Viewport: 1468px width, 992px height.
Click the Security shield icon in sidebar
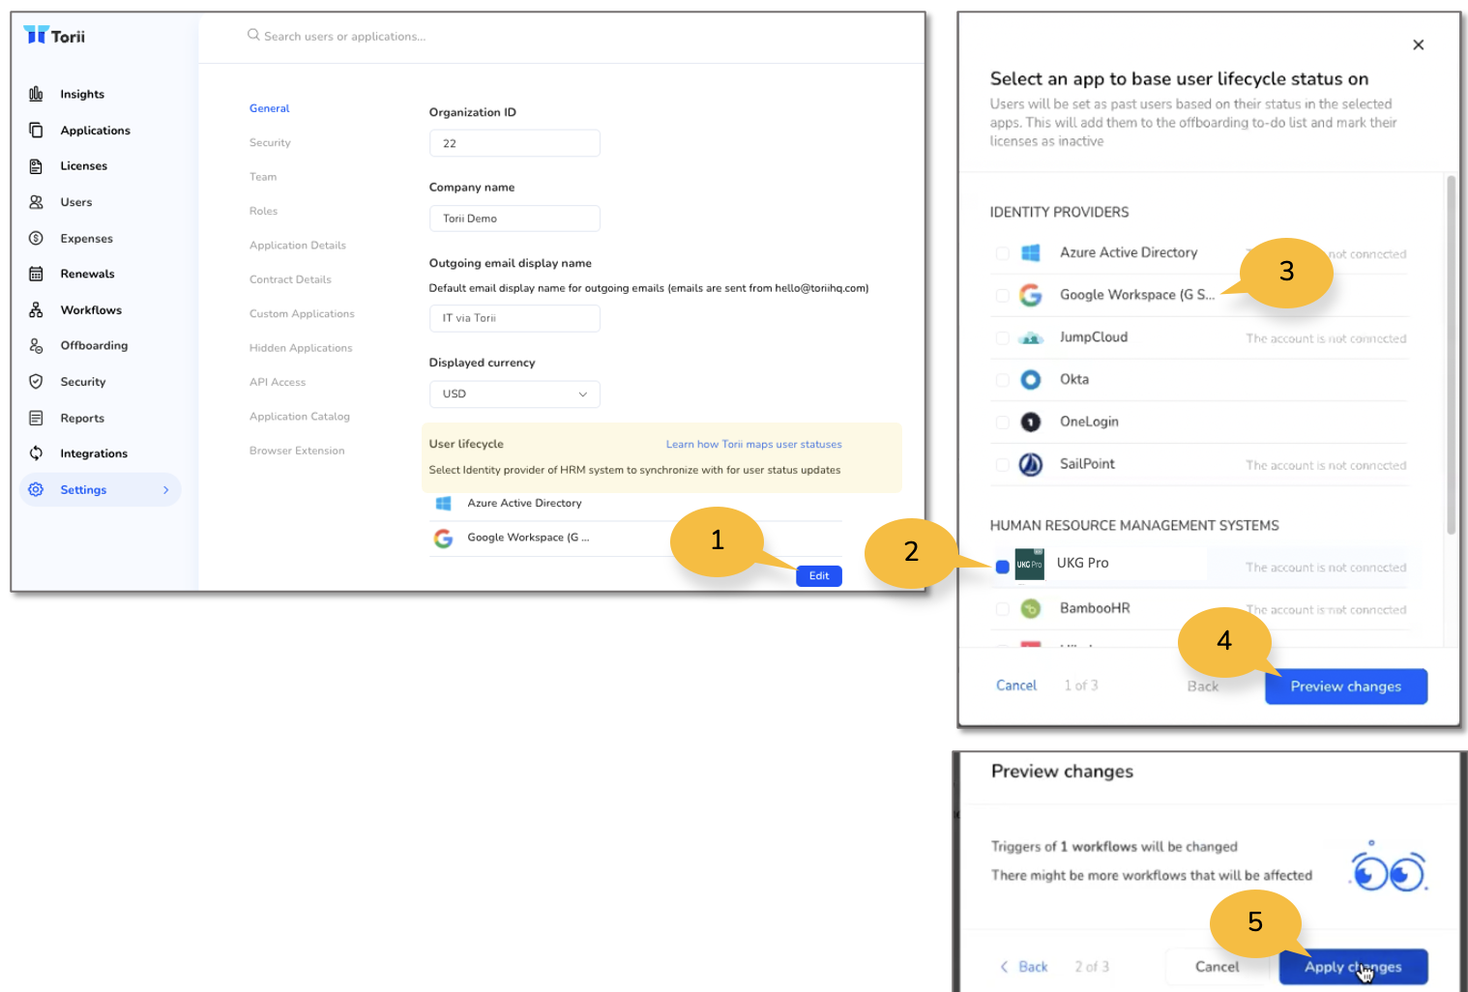(36, 382)
